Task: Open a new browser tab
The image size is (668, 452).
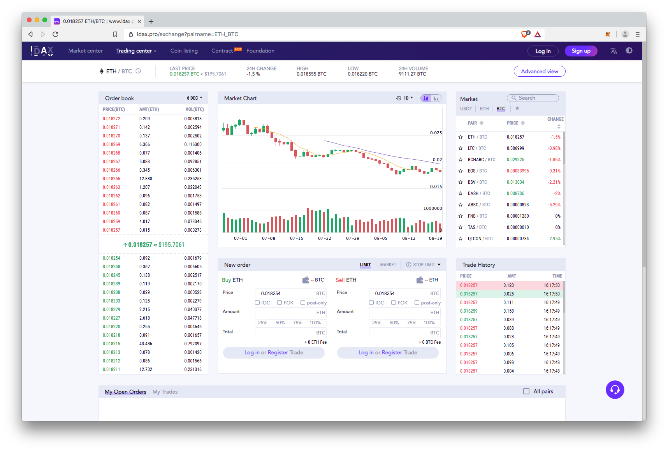Action: tap(151, 21)
